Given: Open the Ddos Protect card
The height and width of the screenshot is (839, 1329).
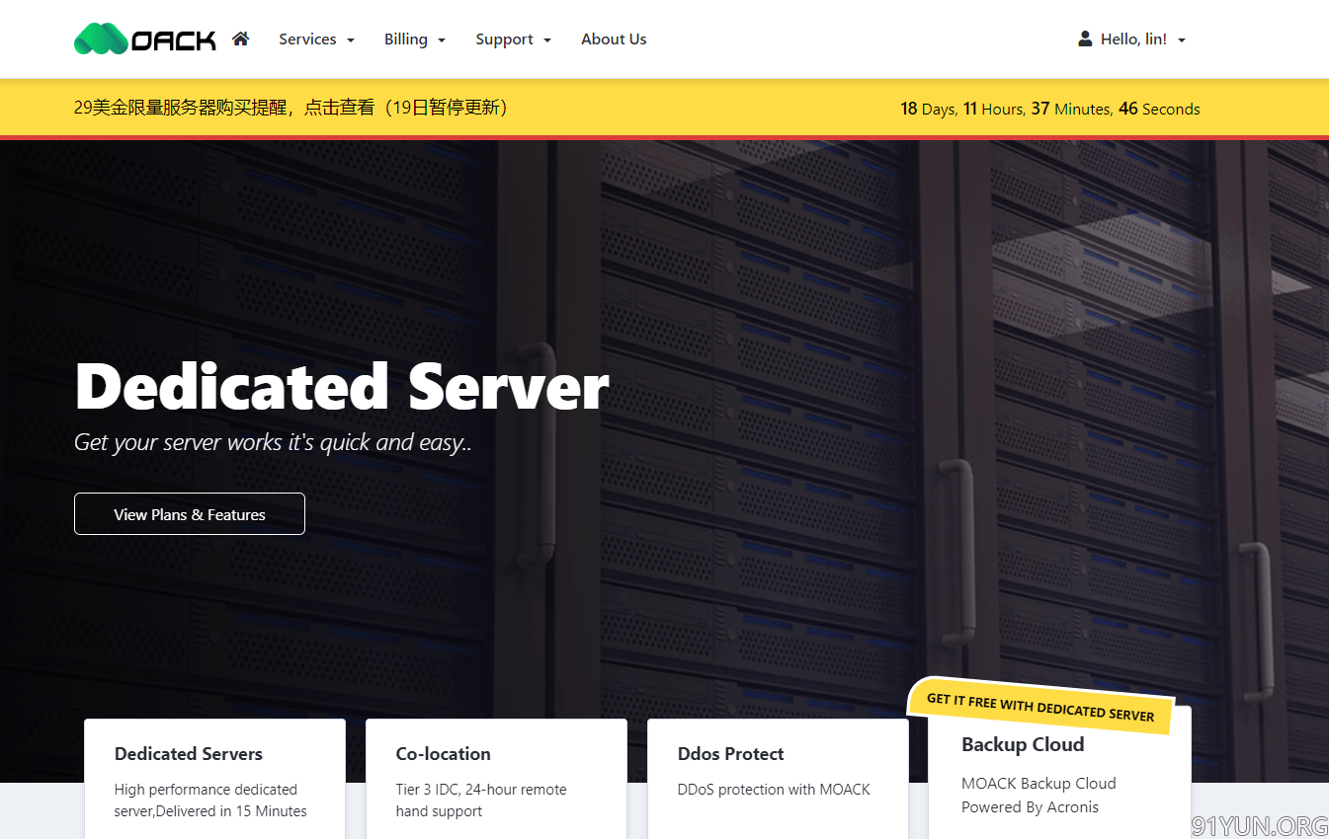Looking at the screenshot, I should coord(778,779).
